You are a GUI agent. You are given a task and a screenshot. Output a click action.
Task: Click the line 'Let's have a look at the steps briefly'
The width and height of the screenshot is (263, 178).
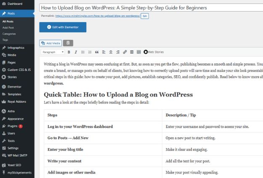(97, 102)
